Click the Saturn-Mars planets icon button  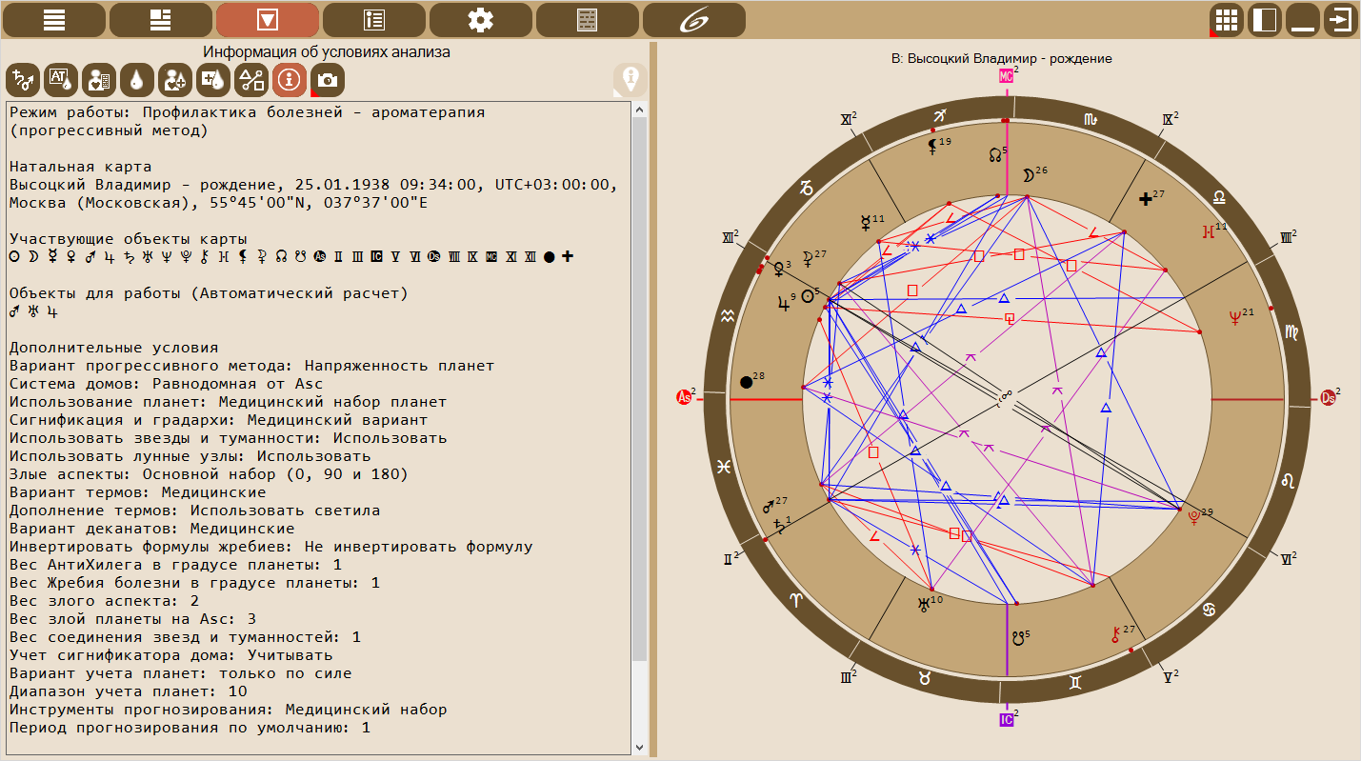23,81
